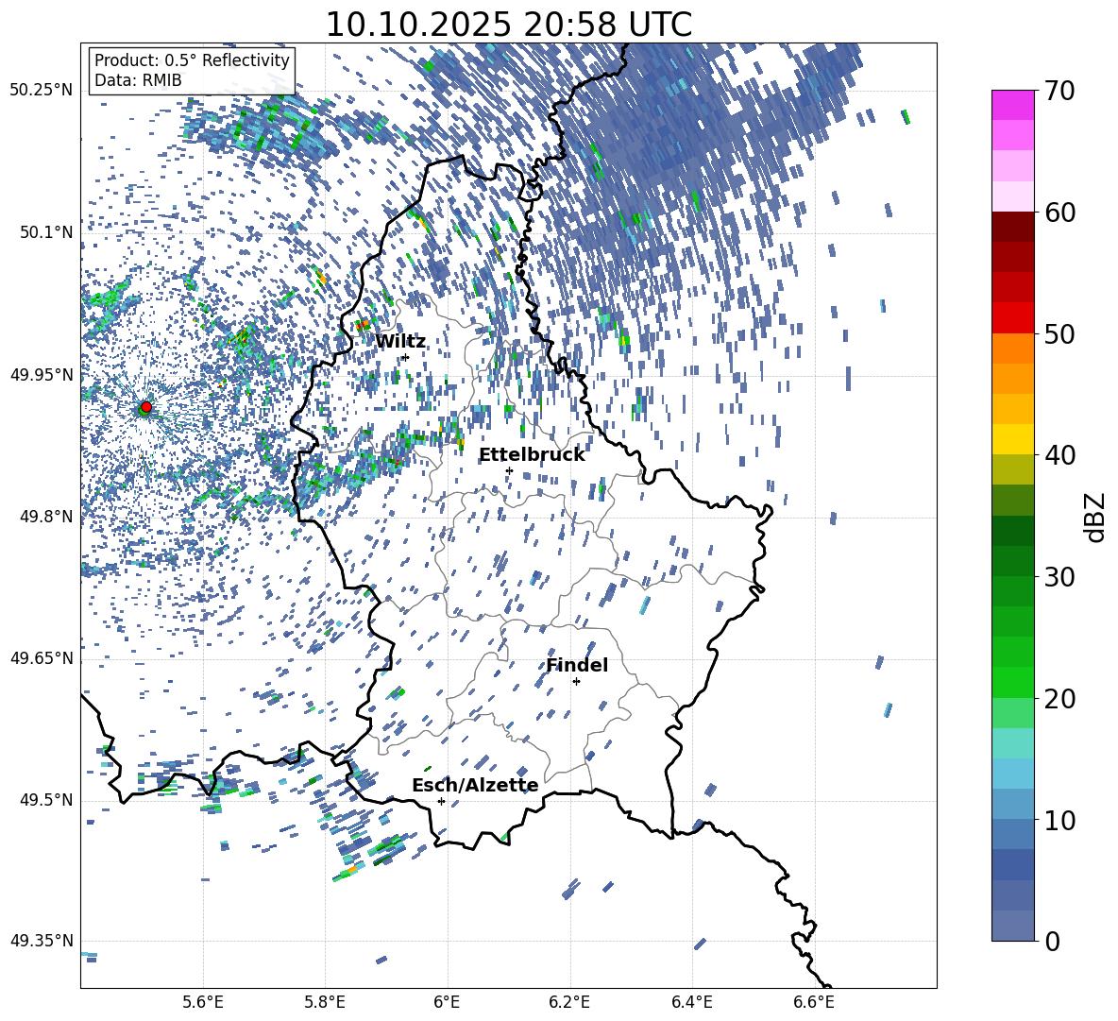Click the 49.95°N latitude label

[x=42, y=374]
